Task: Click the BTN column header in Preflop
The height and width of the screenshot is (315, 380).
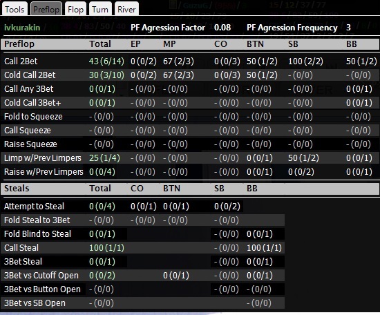Action: point(255,44)
